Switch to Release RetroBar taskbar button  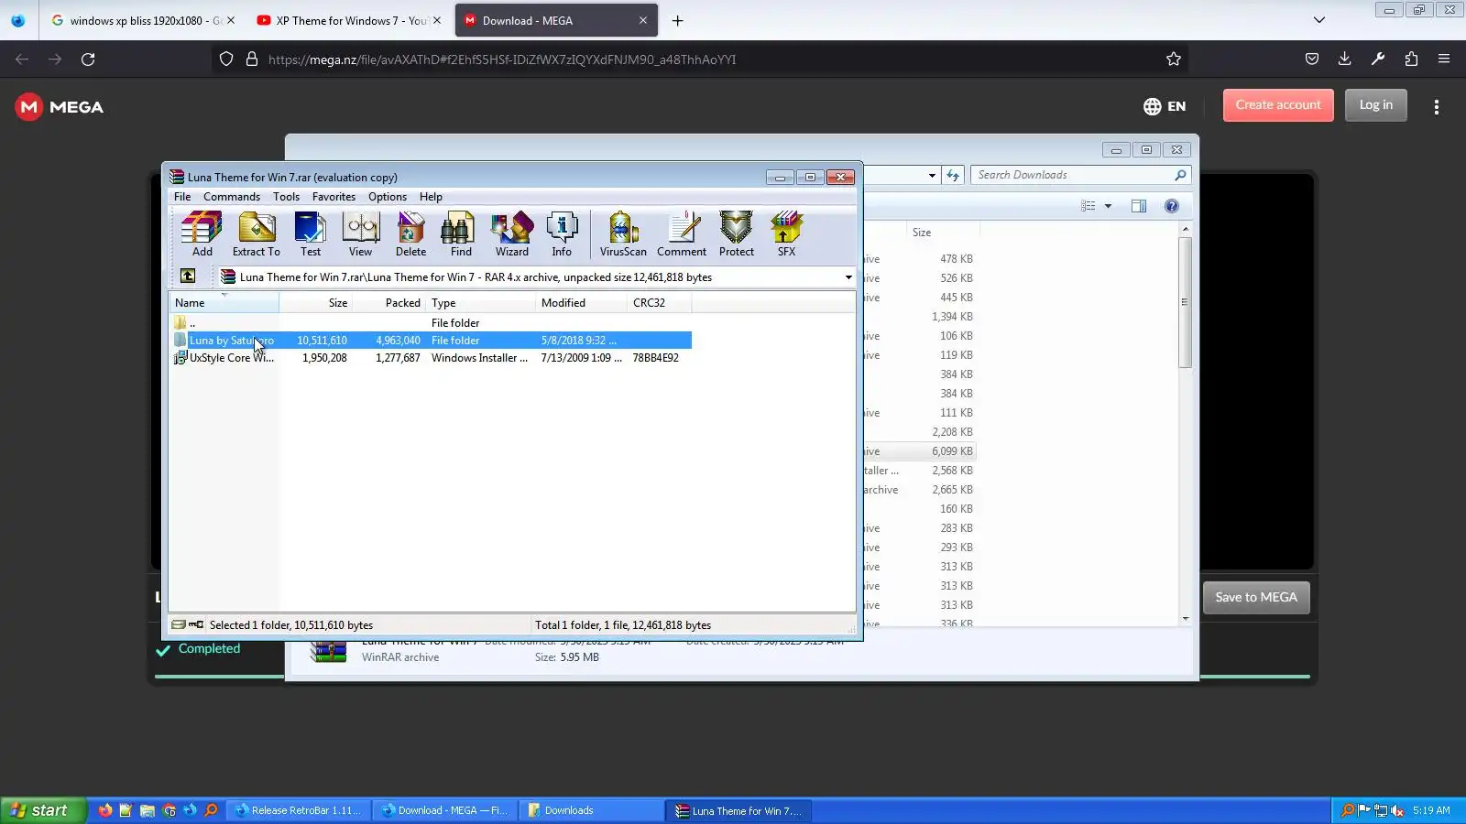pyautogui.click(x=300, y=810)
